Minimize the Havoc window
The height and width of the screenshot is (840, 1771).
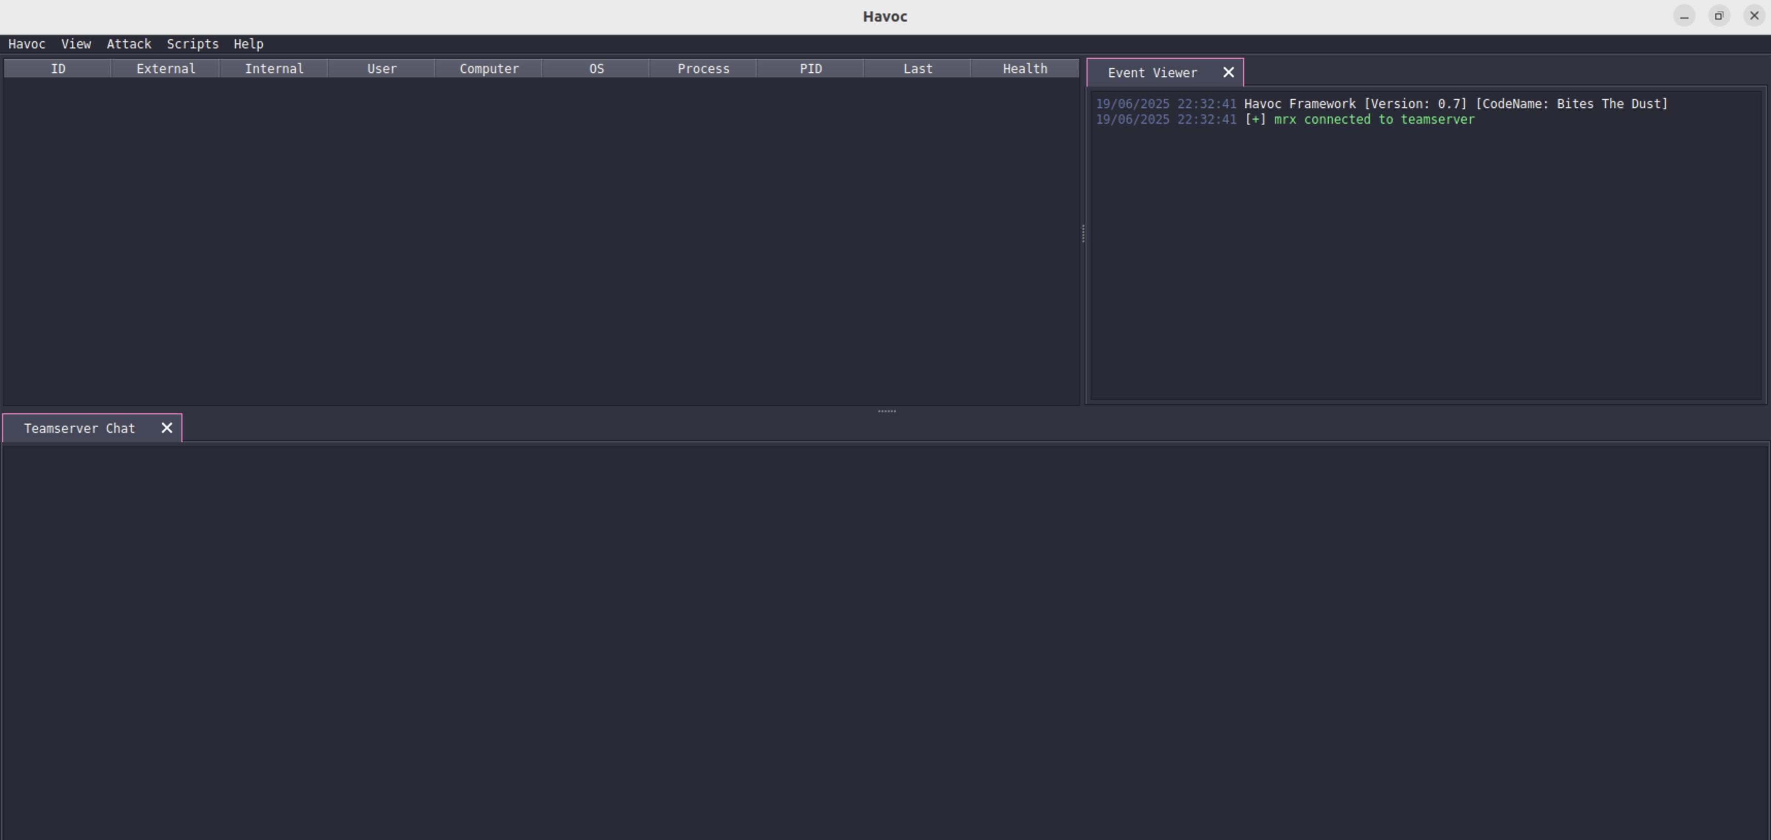point(1684,16)
